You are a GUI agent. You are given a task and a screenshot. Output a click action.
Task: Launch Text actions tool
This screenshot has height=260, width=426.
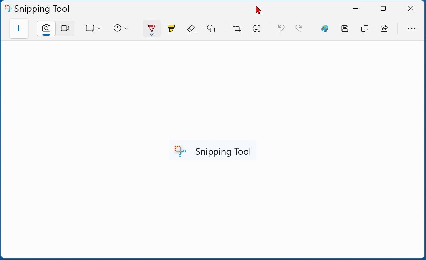(257, 28)
